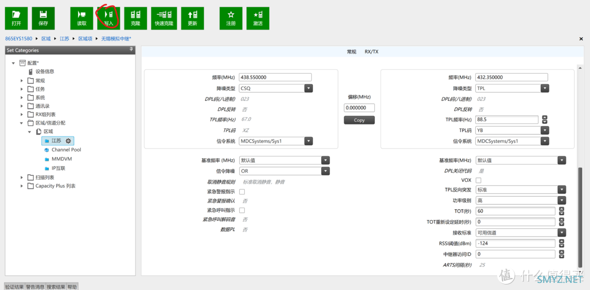Read the radio with the 读取 button
Screen dimensions: 590x290
[x=81, y=18]
